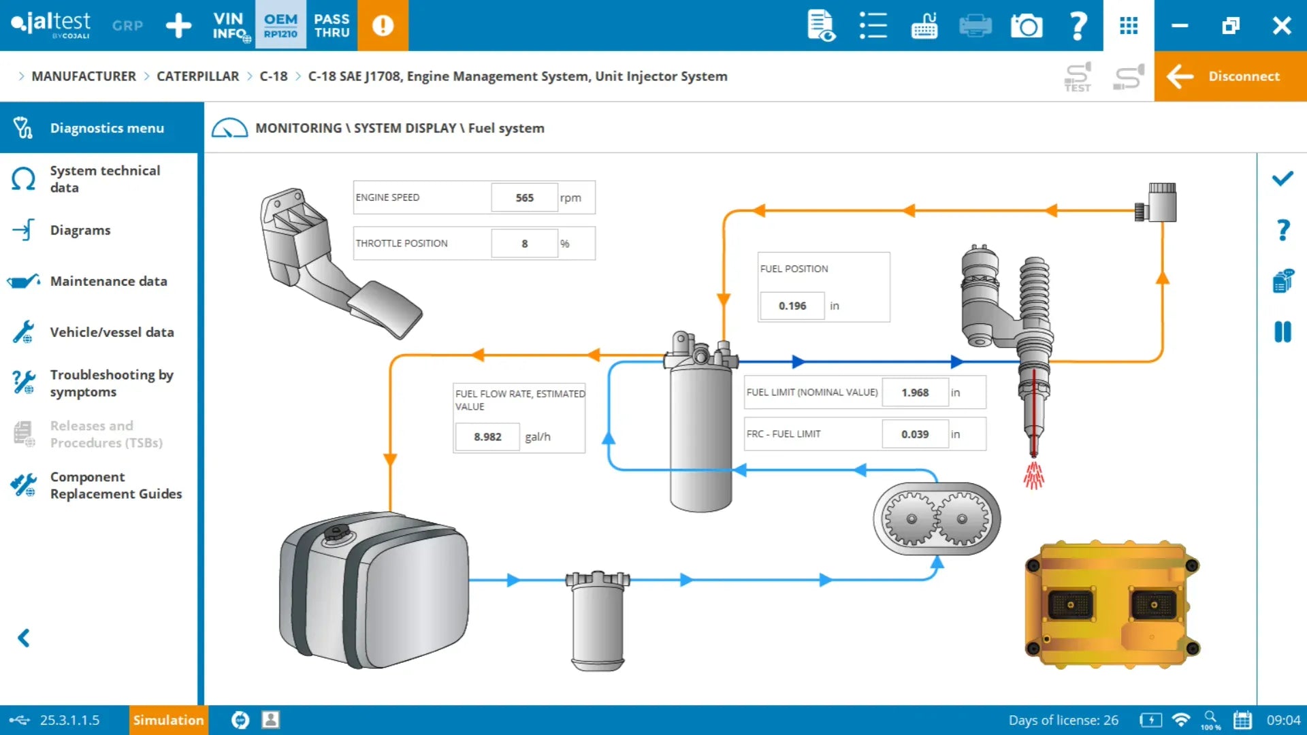
Task: Open Diagrams section
Action: pyautogui.click(x=99, y=230)
